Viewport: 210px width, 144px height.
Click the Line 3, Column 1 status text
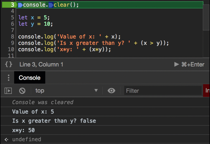[x=41, y=65]
